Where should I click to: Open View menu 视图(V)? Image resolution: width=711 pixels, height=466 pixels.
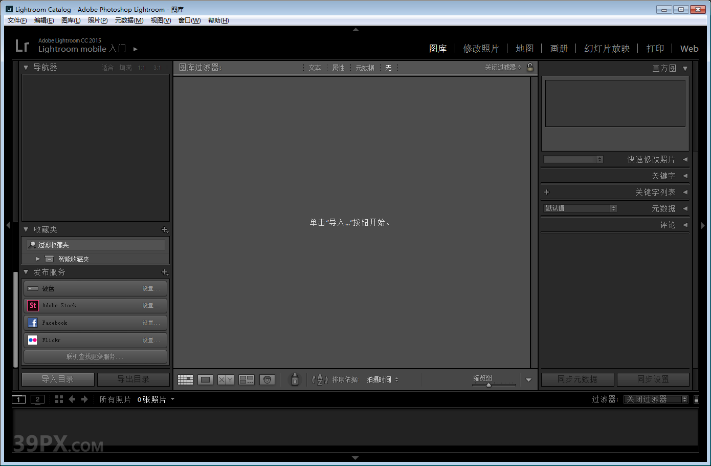click(161, 20)
